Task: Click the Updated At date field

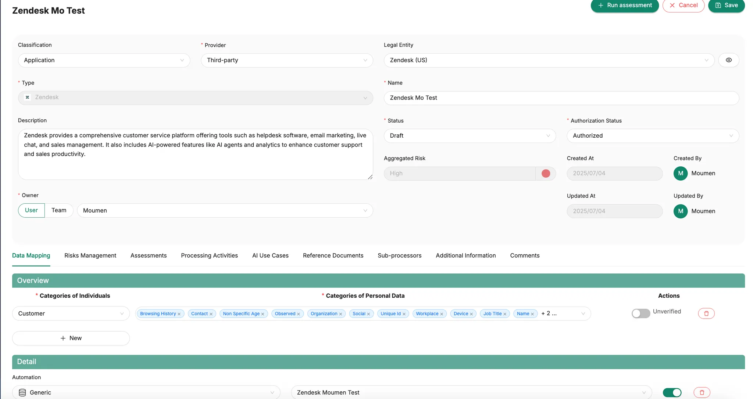Action: coord(614,211)
